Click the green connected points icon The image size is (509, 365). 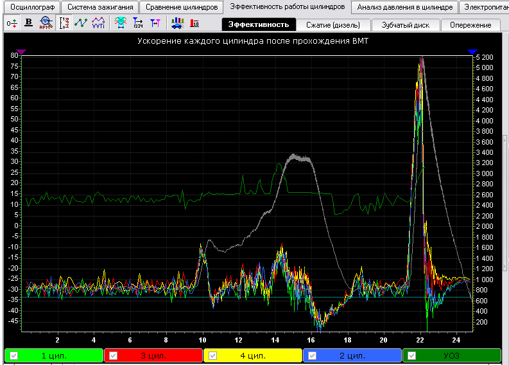coord(81,23)
